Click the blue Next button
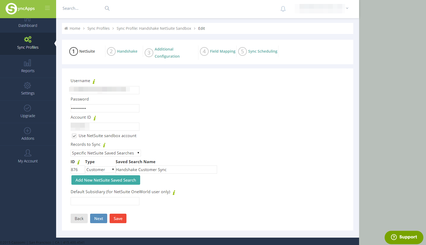 click(x=99, y=219)
